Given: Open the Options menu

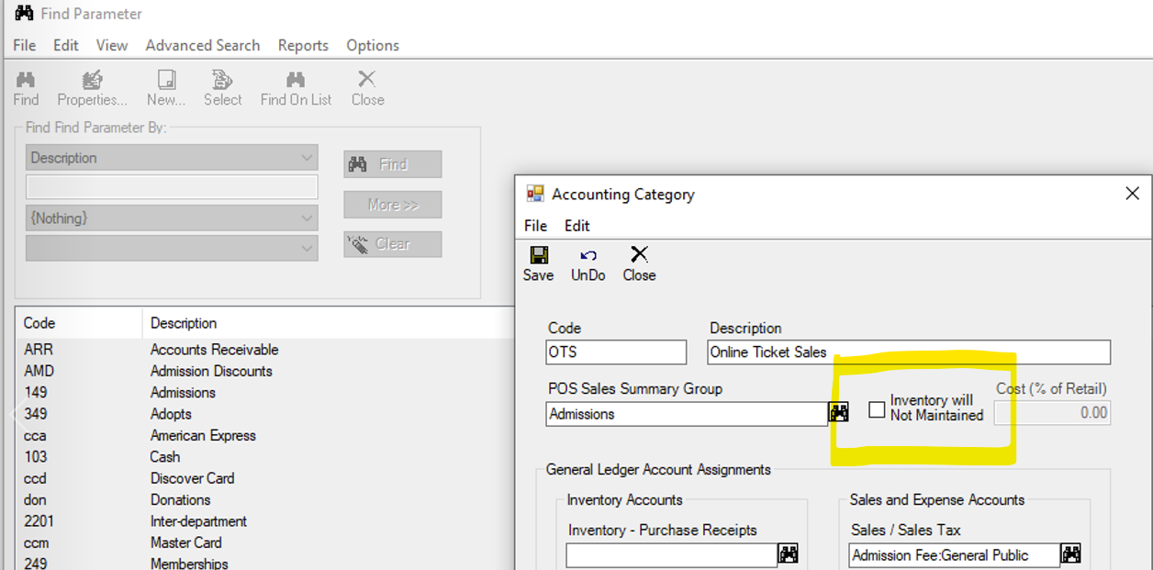Looking at the screenshot, I should tap(373, 45).
